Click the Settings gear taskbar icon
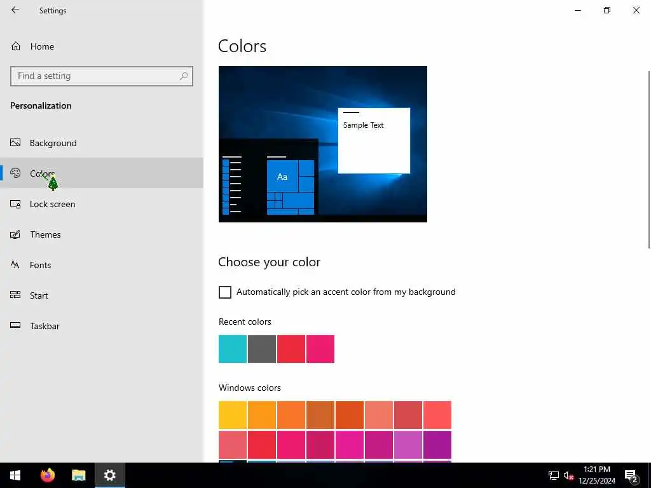The height and width of the screenshot is (488, 651). point(109,475)
